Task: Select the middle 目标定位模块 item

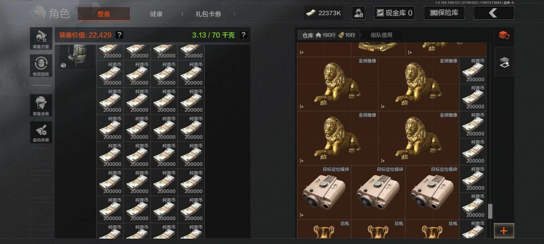Action: coord(378,193)
